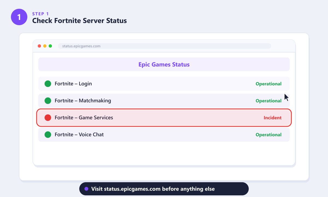Click the Operational status of Fortnite – Login
Image resolution: width=328 pixels, height=197 pixels.
pos(268,84)
